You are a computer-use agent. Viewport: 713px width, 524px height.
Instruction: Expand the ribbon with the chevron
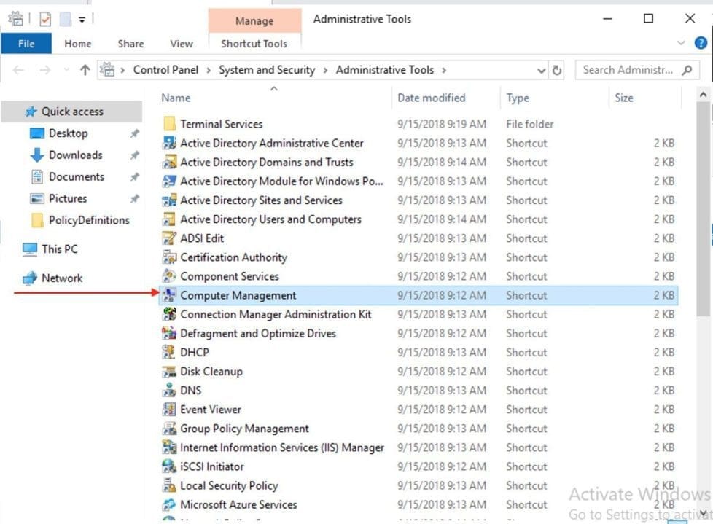tap(682, 44)
